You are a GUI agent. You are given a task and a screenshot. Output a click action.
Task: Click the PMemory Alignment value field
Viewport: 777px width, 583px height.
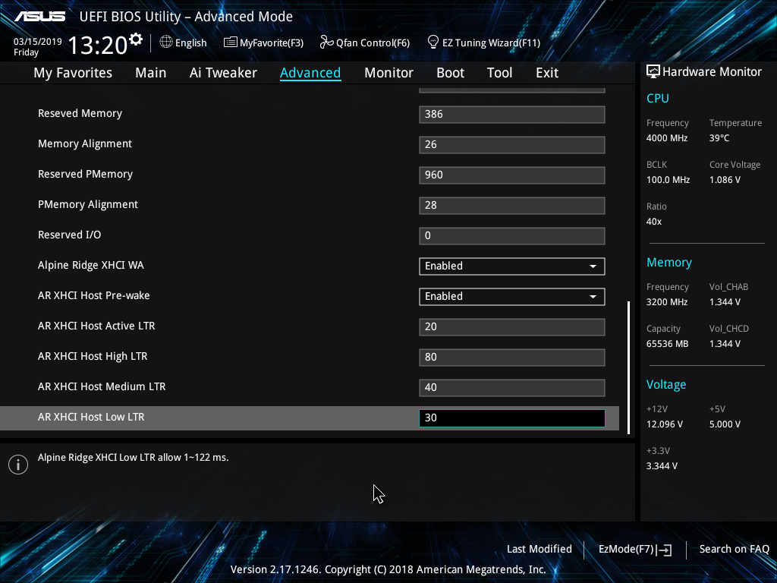point(512,205)
